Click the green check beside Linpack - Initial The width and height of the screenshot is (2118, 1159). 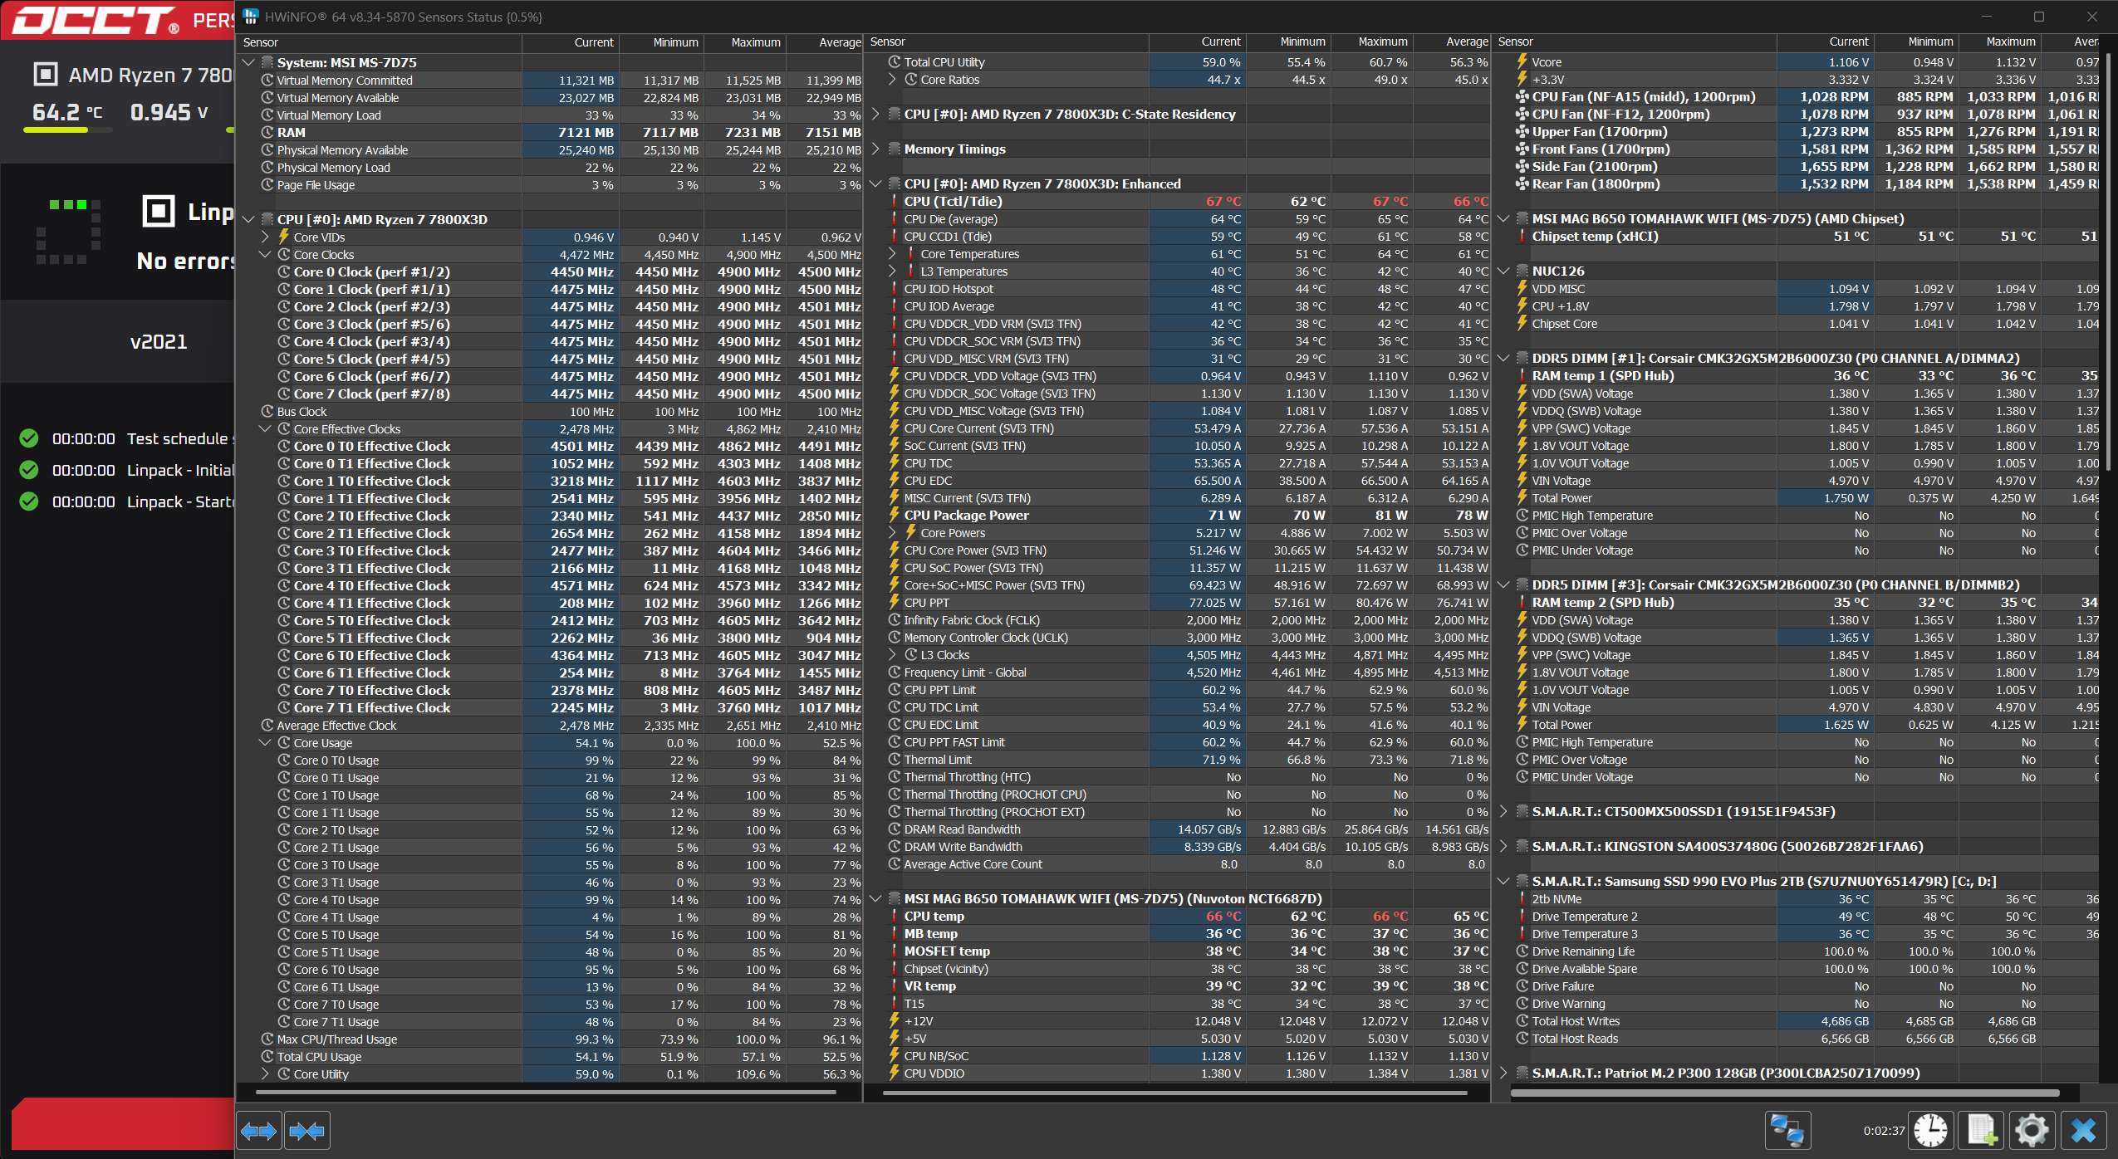click(x=29, y=470)
